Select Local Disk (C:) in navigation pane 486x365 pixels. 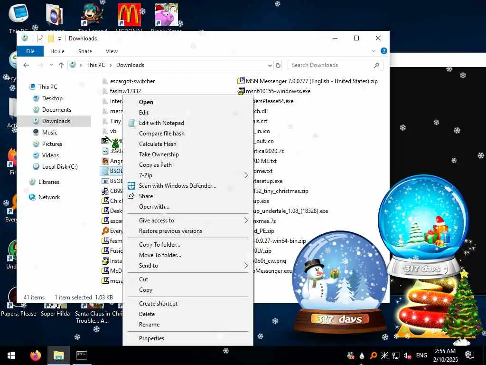pos(59,167)
